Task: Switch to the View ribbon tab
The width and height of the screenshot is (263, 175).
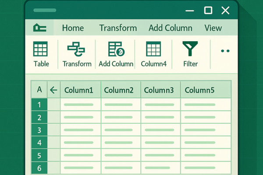Action: point(213,28)
